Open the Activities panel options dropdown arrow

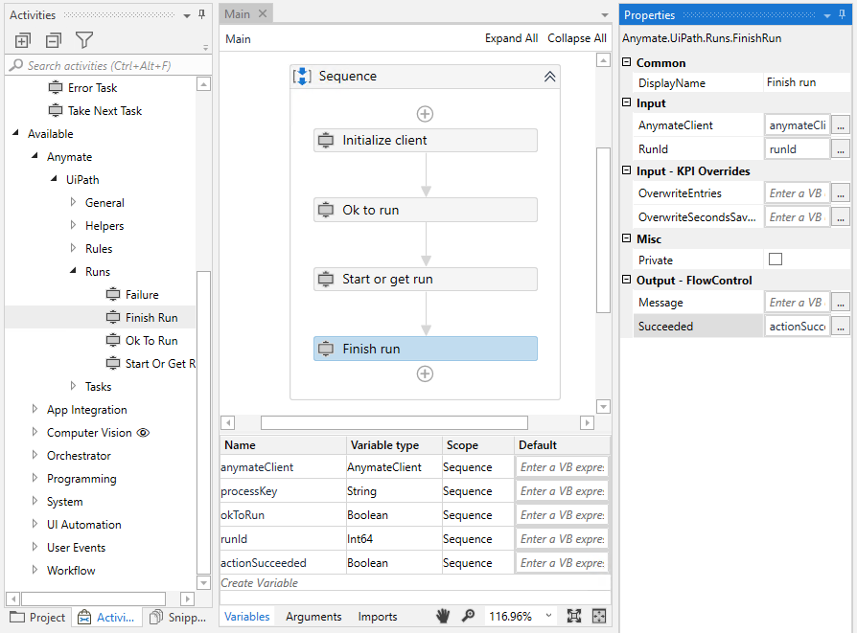click(x=187, y=16)
